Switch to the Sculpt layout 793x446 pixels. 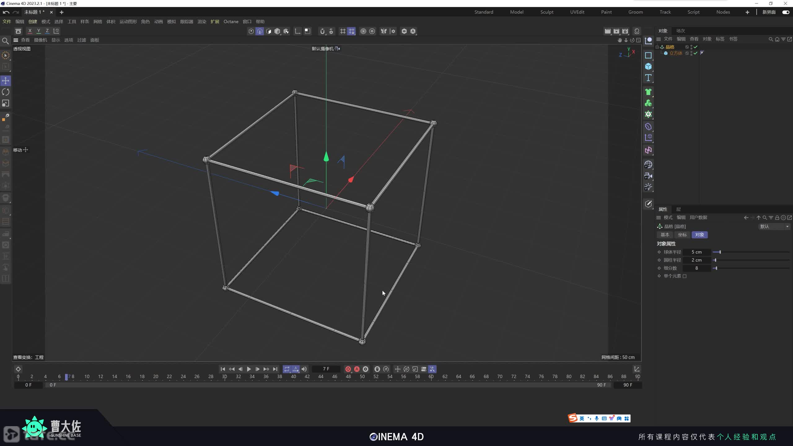coord(547,12)
